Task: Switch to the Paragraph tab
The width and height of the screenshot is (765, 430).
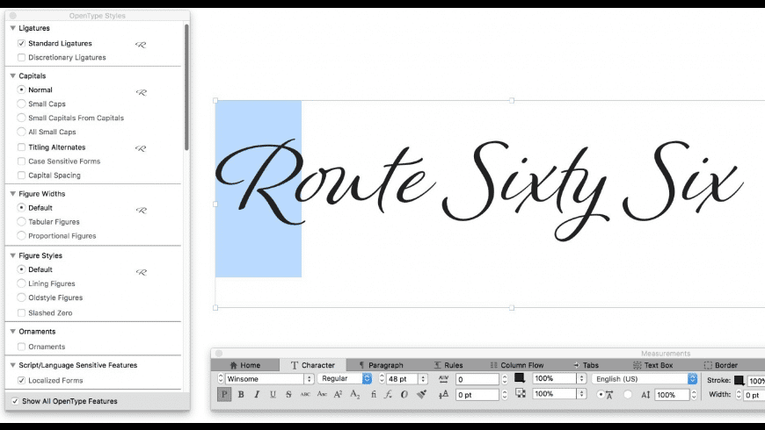Action: pyautogui.click(x=381, y=365)
